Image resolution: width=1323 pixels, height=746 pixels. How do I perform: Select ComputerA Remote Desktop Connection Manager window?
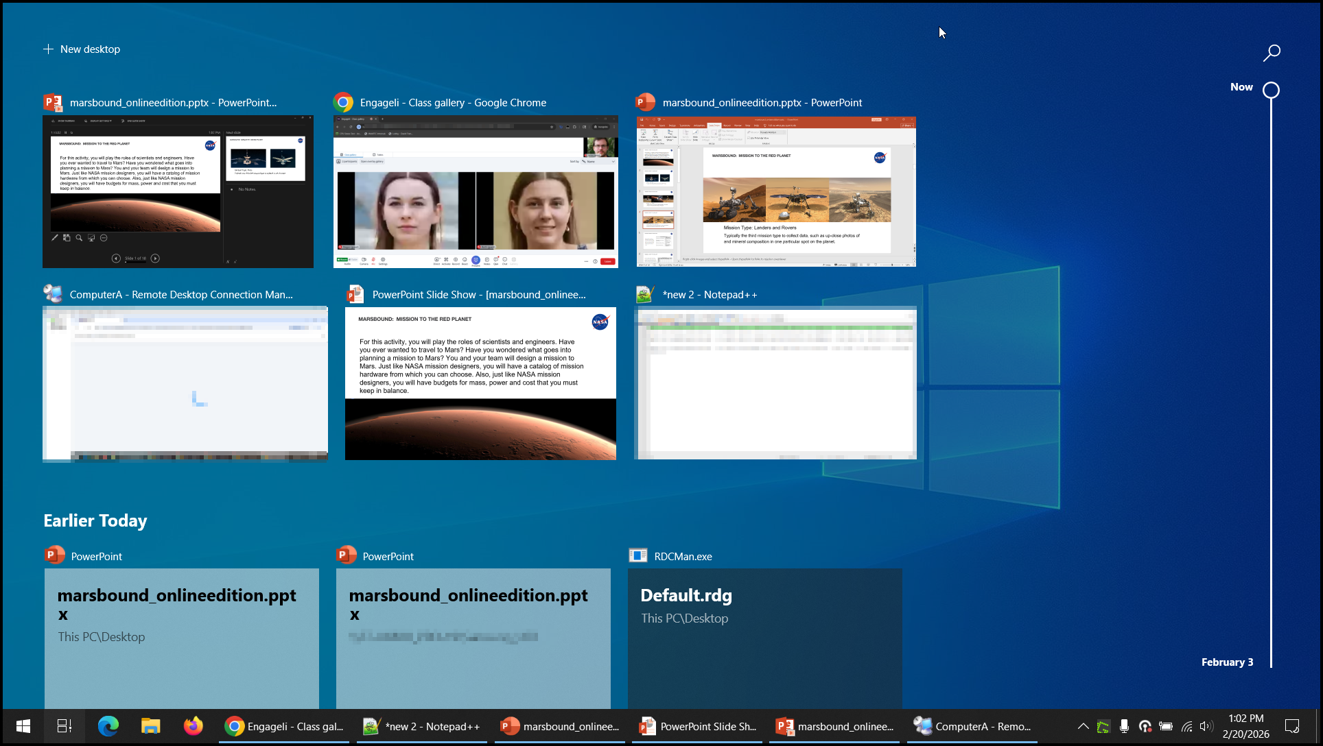coord(185,383)
